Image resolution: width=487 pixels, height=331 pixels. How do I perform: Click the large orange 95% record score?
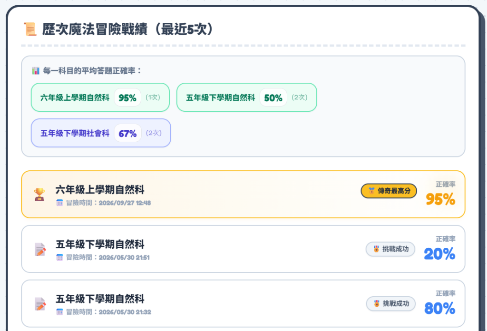pyautogui.click(x=440, y=199)
